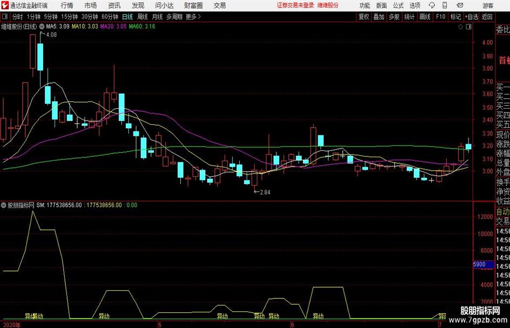
Task: Click the MA20: 3.05 label
Action: tap(113, 26)
